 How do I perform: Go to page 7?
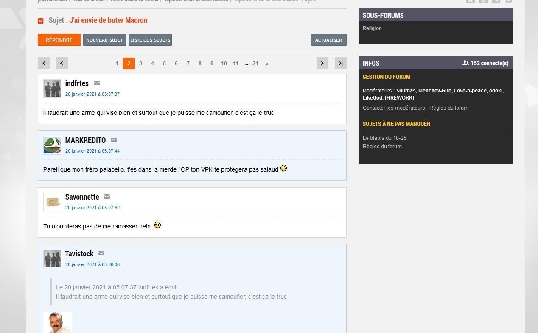tap(188, 64)
